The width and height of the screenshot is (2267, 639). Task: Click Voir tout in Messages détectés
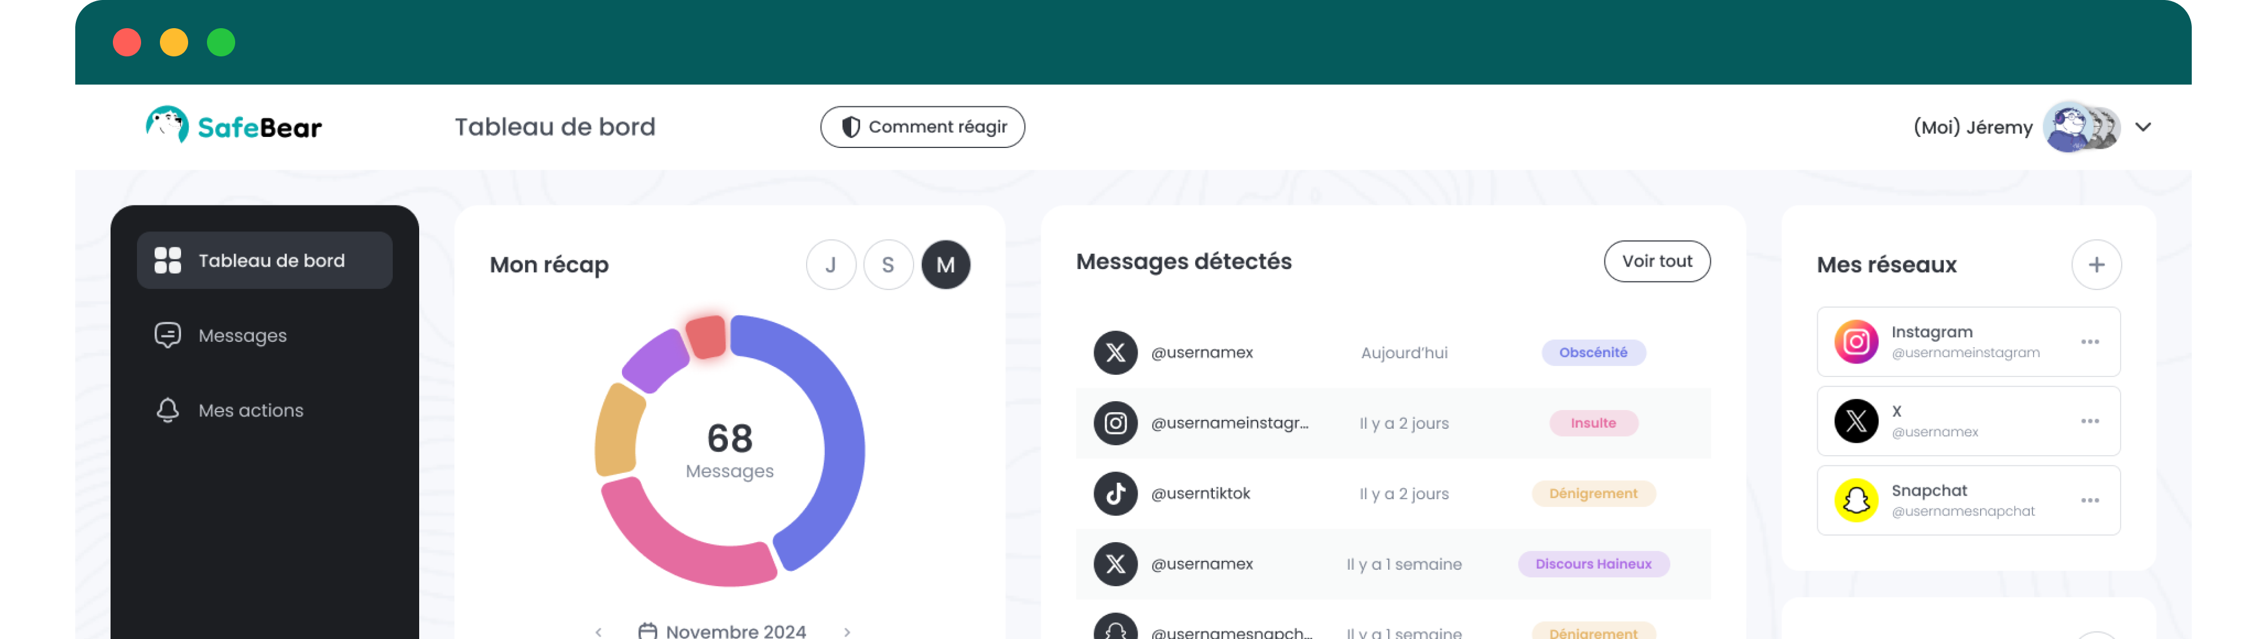coord(1656,261)
